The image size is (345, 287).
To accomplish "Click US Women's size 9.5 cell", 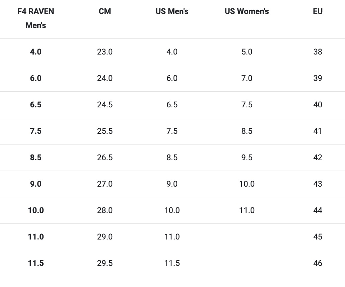I will point(247,158).
